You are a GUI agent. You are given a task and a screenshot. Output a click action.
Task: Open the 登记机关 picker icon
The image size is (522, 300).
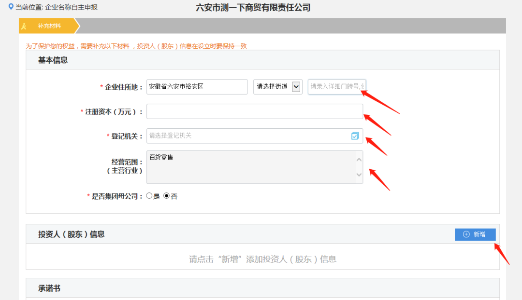(355, 136)
